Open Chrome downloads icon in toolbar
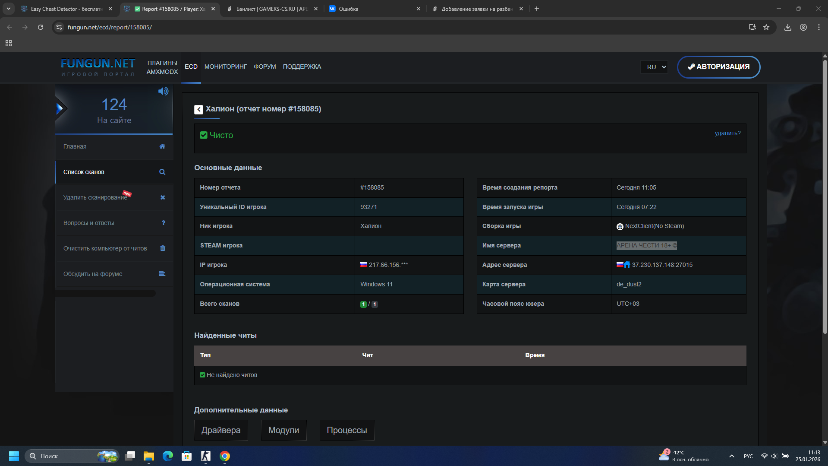Image resolution: width=828 pixels, height=466 pixels. (x=788, y=27)
